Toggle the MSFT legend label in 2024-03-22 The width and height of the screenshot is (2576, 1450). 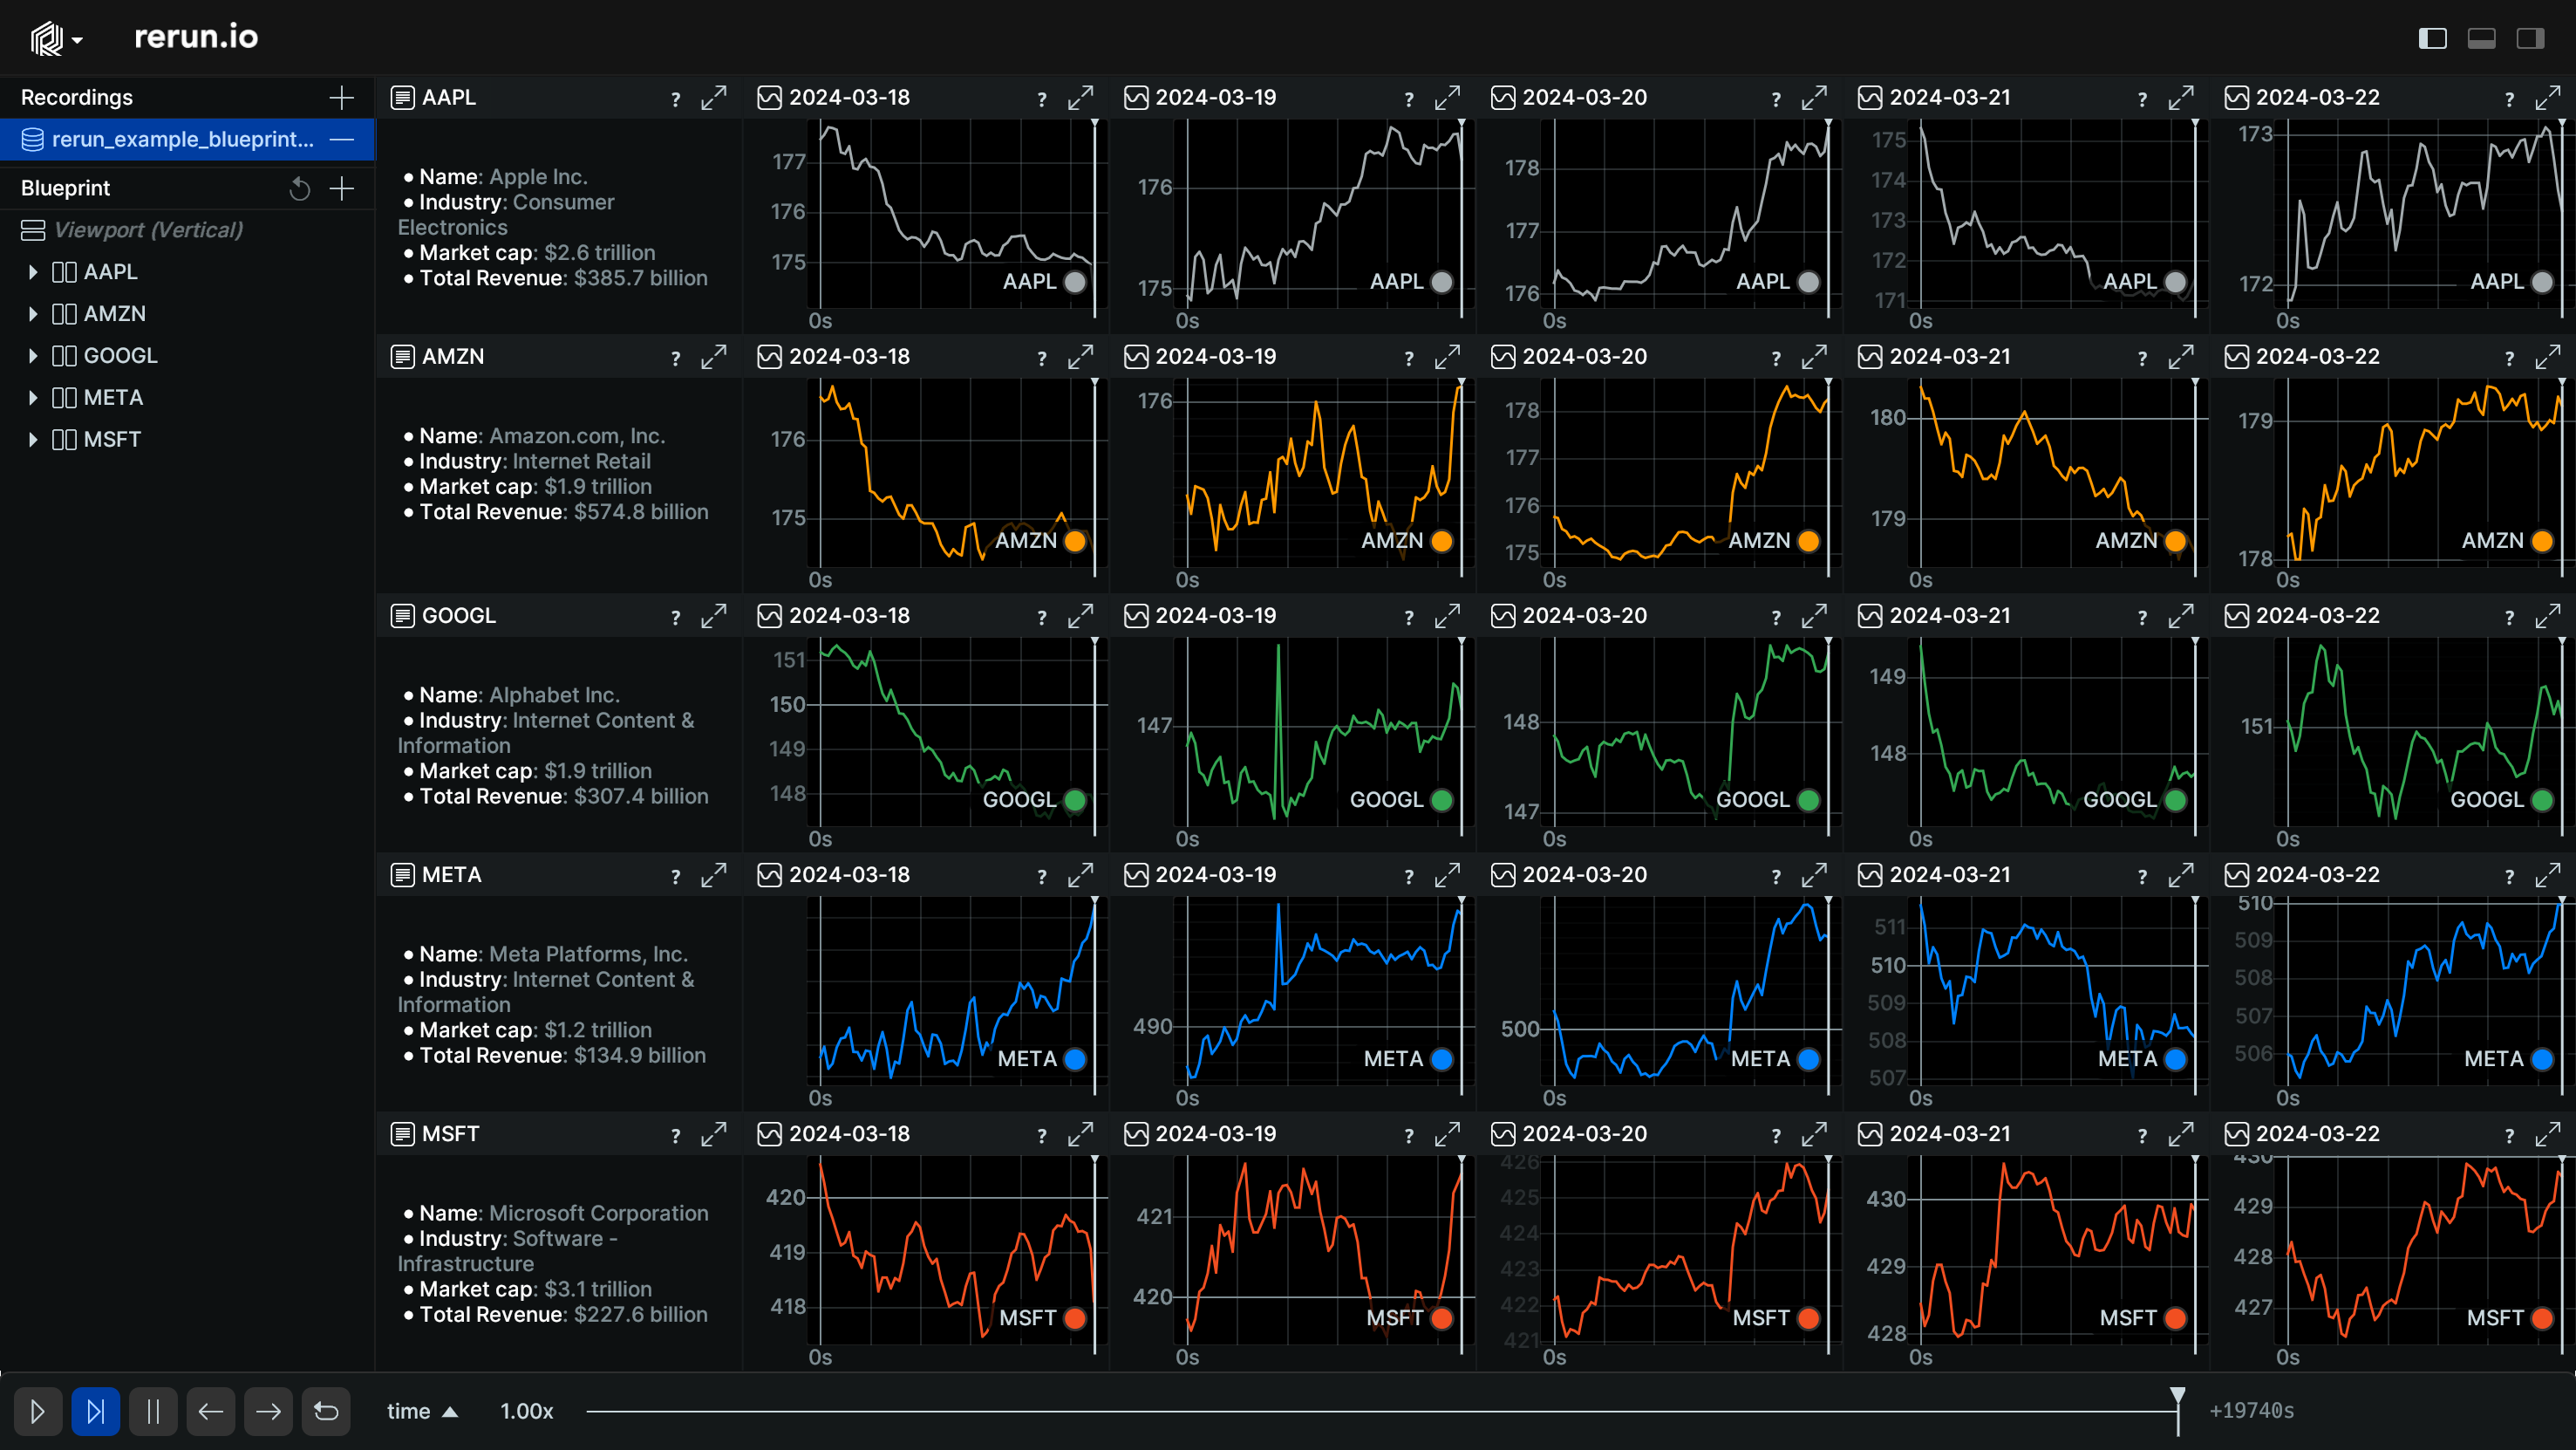[x=2495, y=1319]
